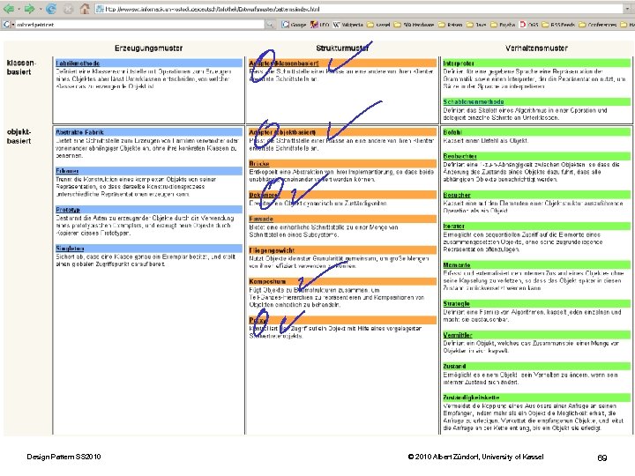Open the Befehl pattern link
This screenshot has height=476, width=635.
pos(452,132)
